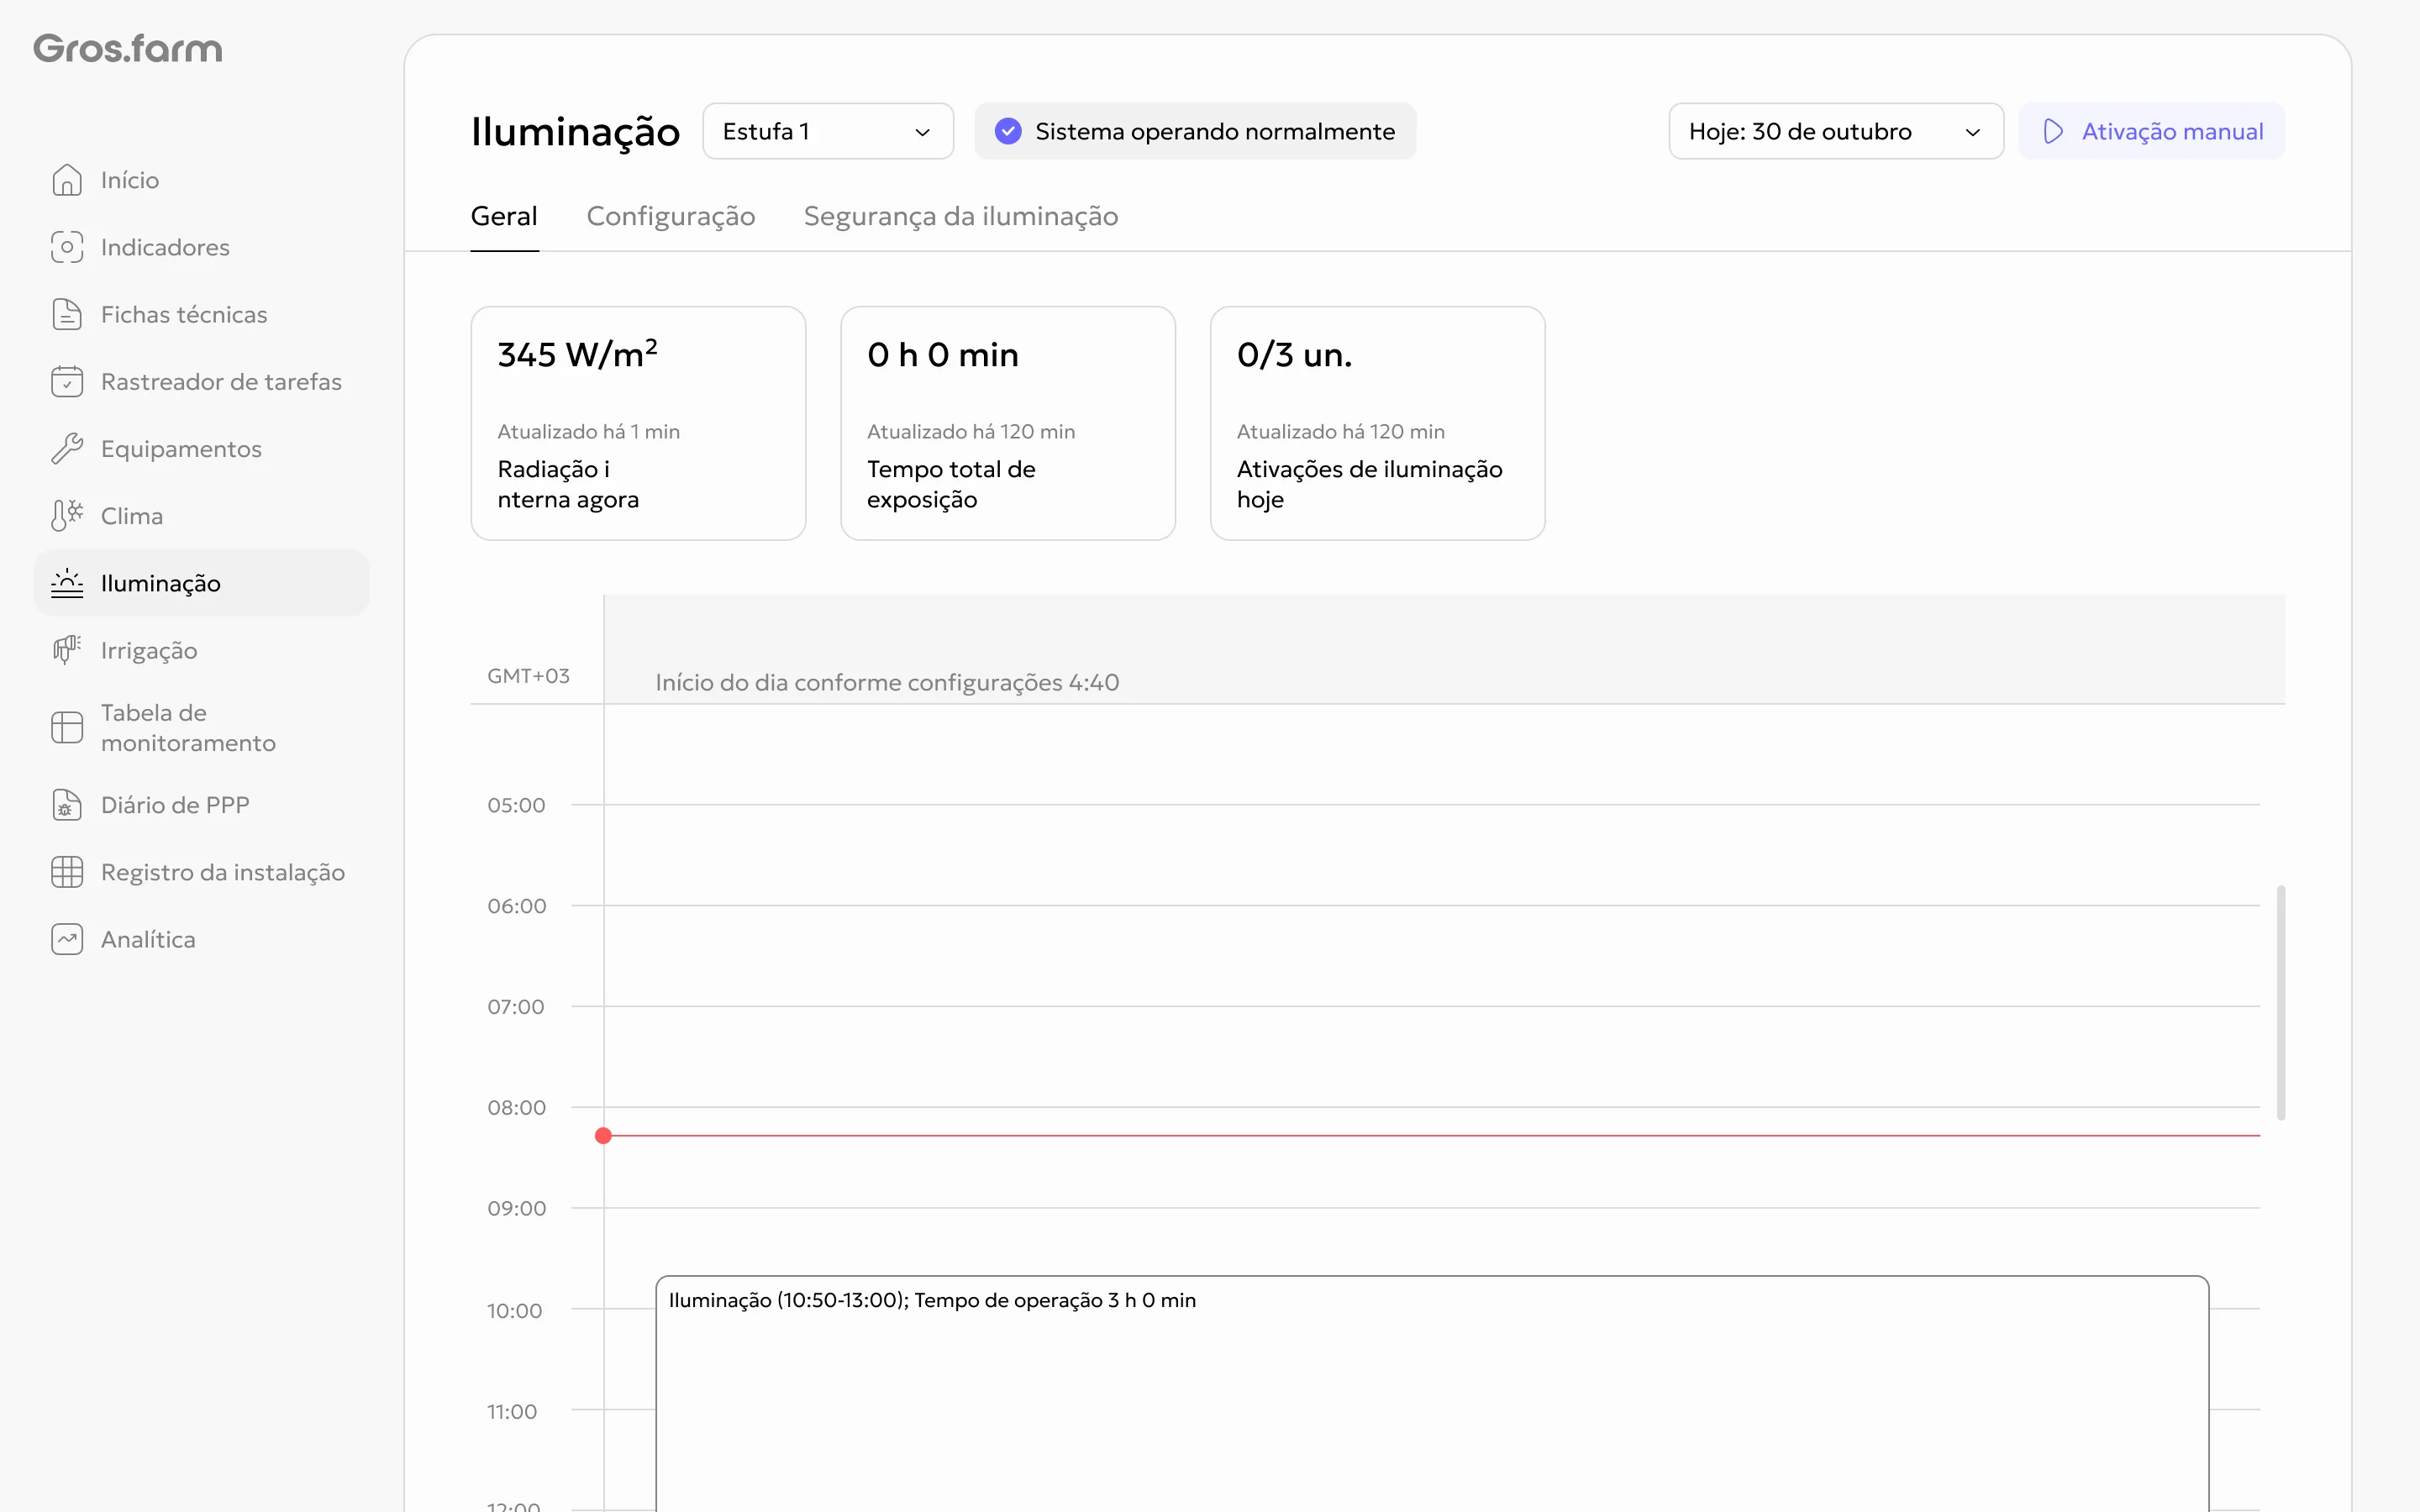Click the 08:00 time label
Image resolution: width=2420 pixels, height=1512 pixels.
(x=516, y=1107)
